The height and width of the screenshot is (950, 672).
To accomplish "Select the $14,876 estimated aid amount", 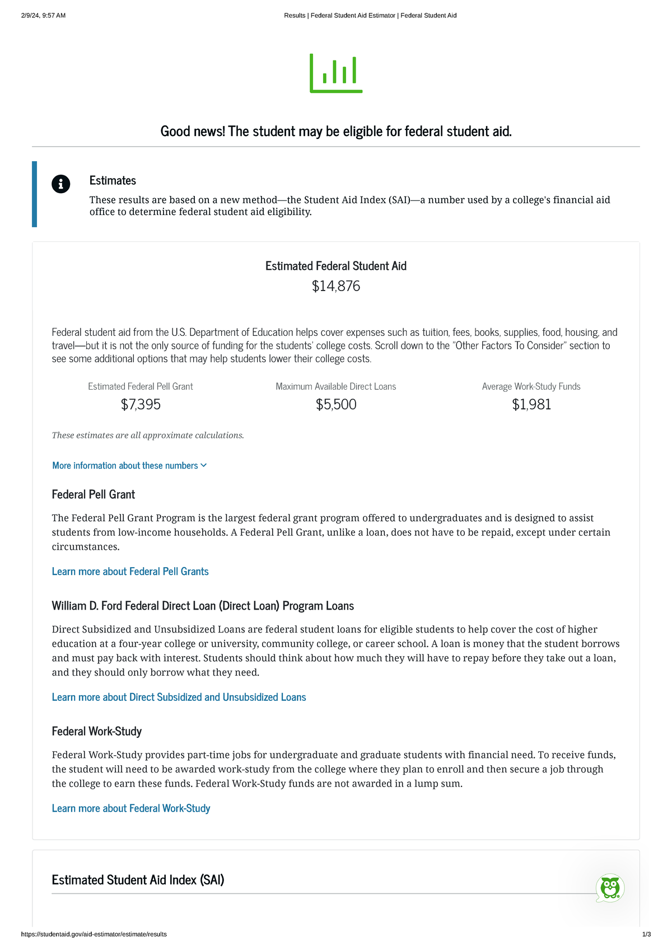I will click(x=336, y=287).
